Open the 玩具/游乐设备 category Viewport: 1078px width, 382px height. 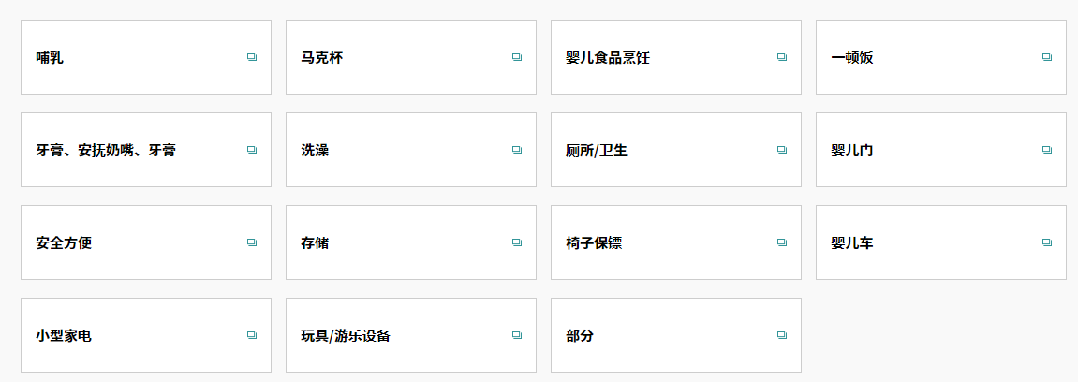click(411, 335)
